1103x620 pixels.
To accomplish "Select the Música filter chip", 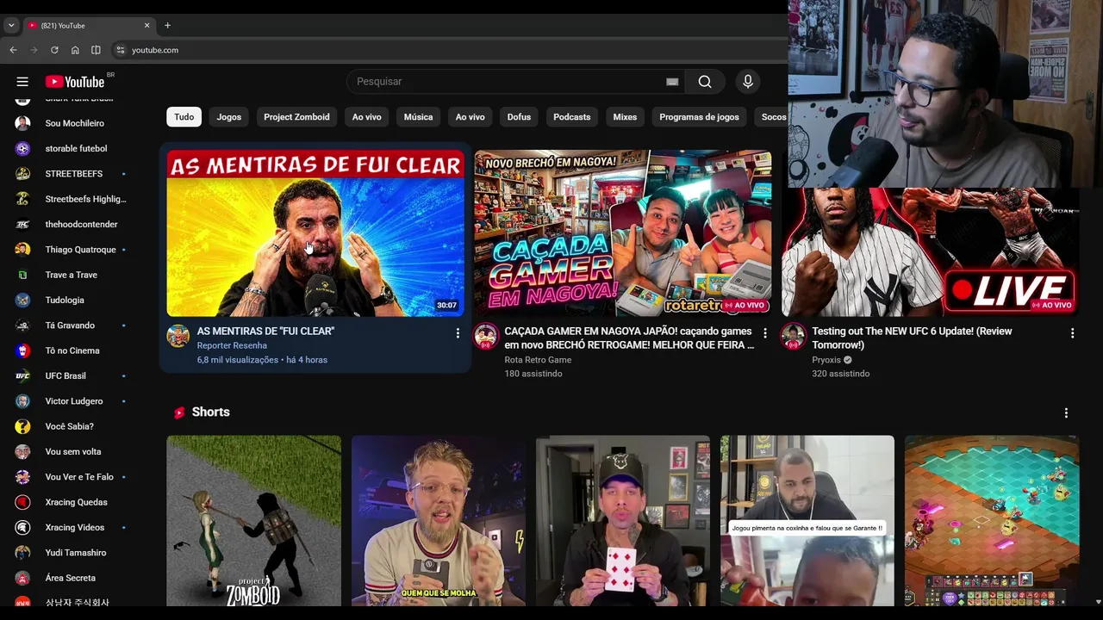I will point(418,117).
